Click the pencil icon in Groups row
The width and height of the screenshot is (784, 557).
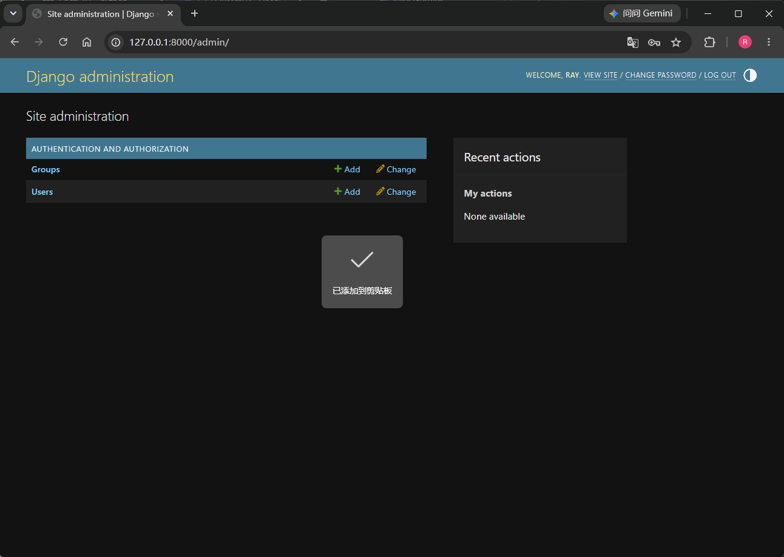380,169
